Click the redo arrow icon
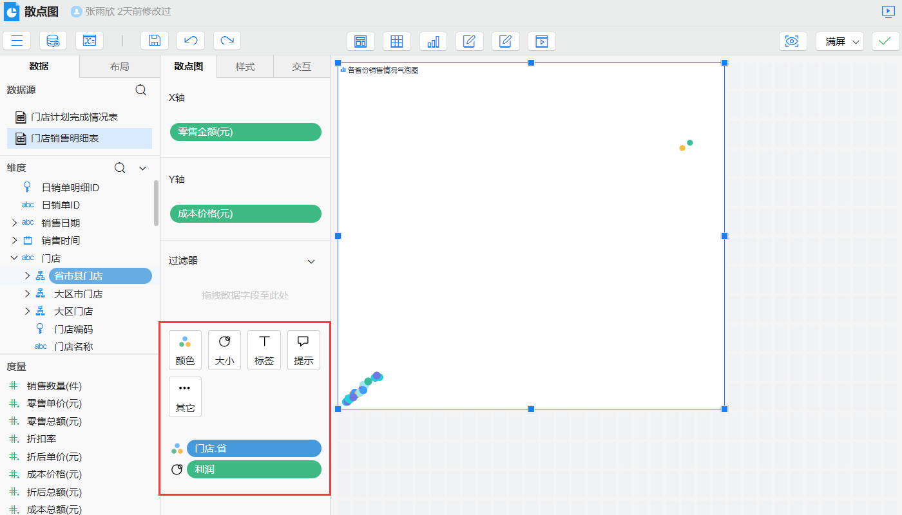Viewport: 902px width, 515px height. (227, 41)
